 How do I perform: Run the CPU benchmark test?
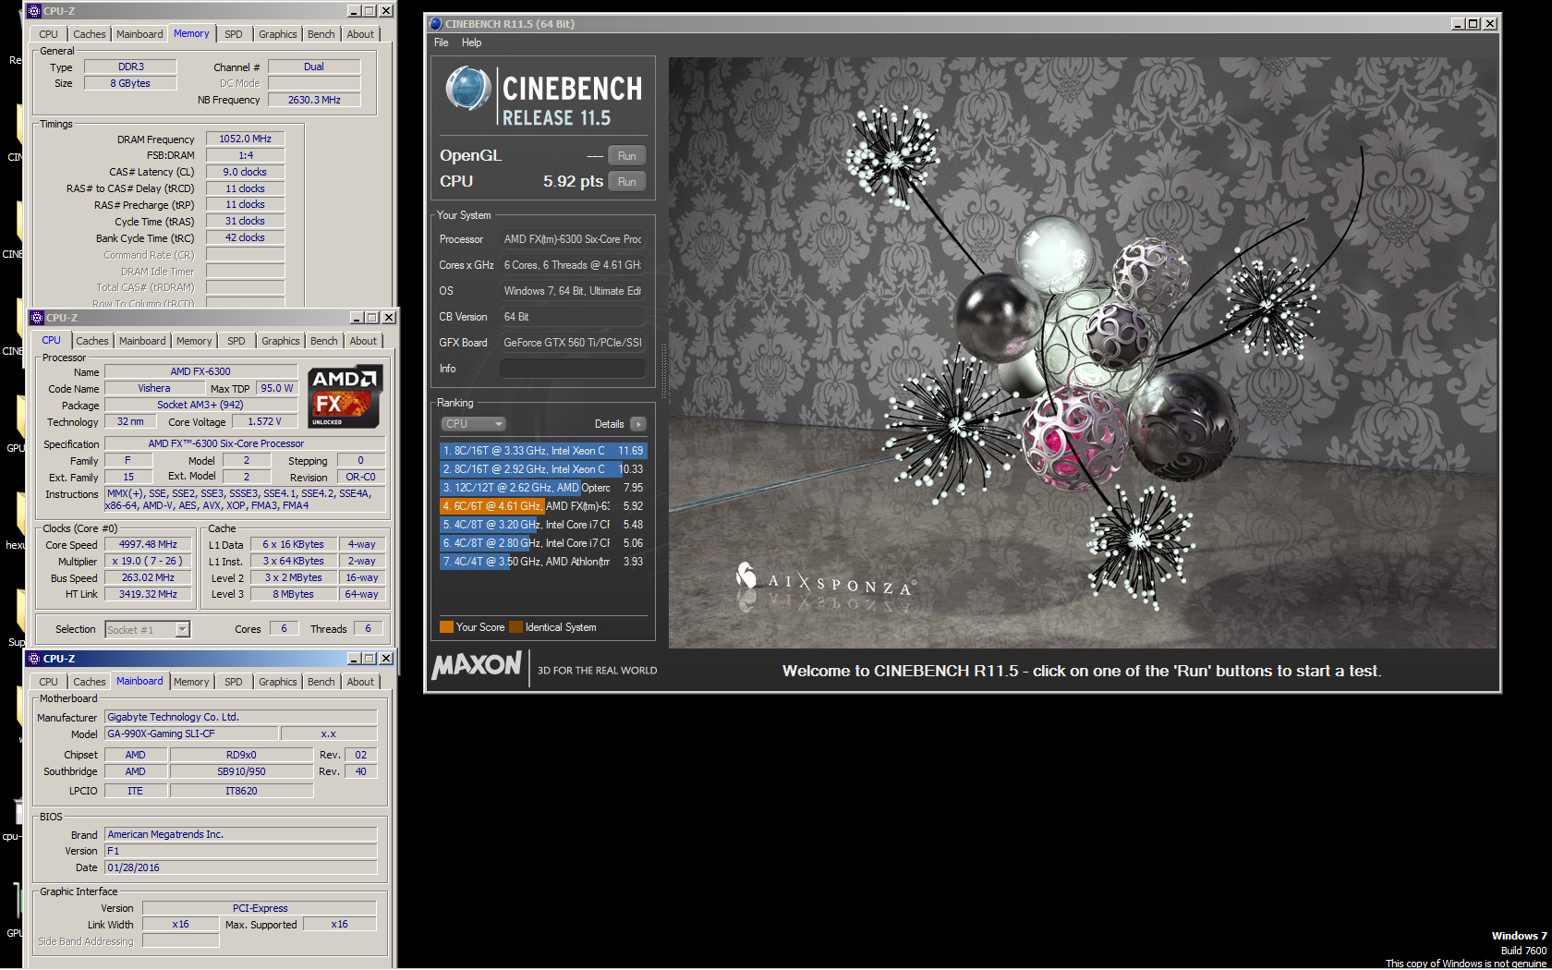[x=626, y=182]
